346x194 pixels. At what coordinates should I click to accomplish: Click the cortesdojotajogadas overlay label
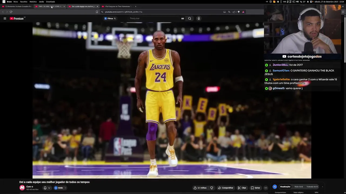tap(302, 57)
